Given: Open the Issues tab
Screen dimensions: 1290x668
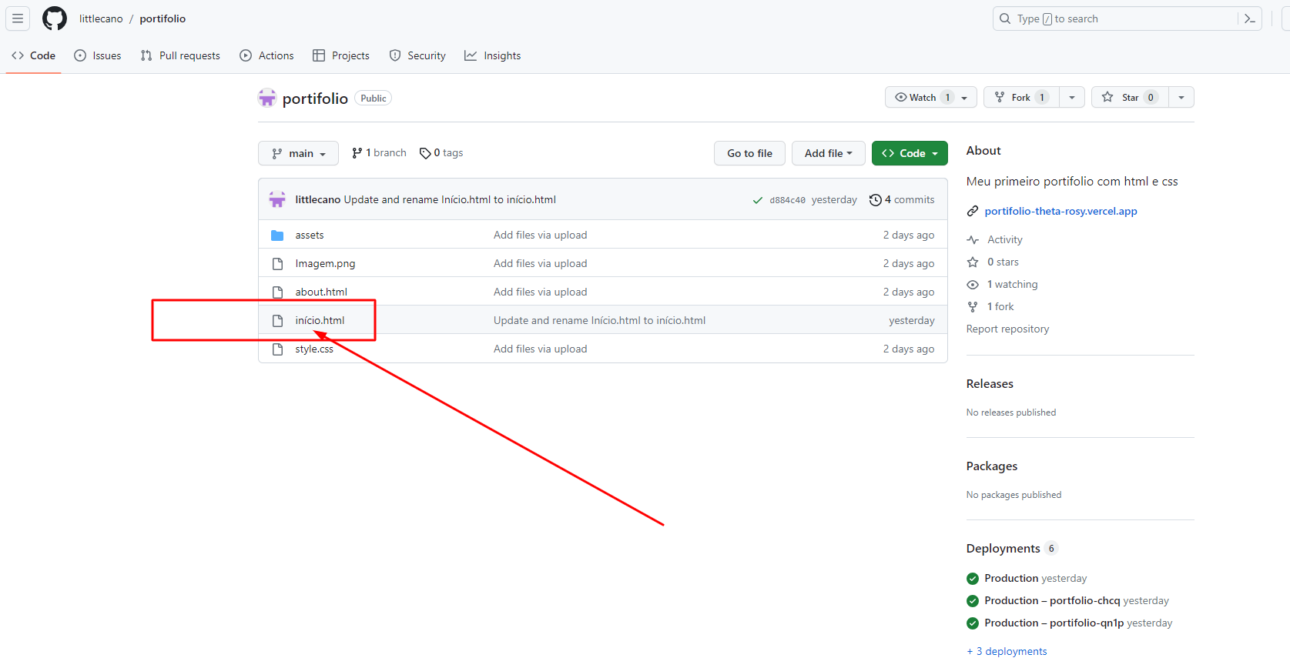Looking at the screenshot, I should click(98, 55).
